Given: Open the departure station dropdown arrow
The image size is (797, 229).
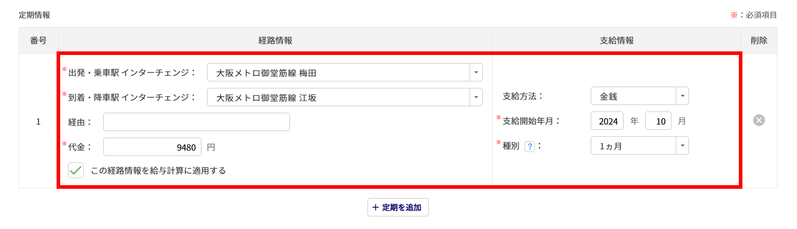Looking at the screenshot, I should (476, 73).
